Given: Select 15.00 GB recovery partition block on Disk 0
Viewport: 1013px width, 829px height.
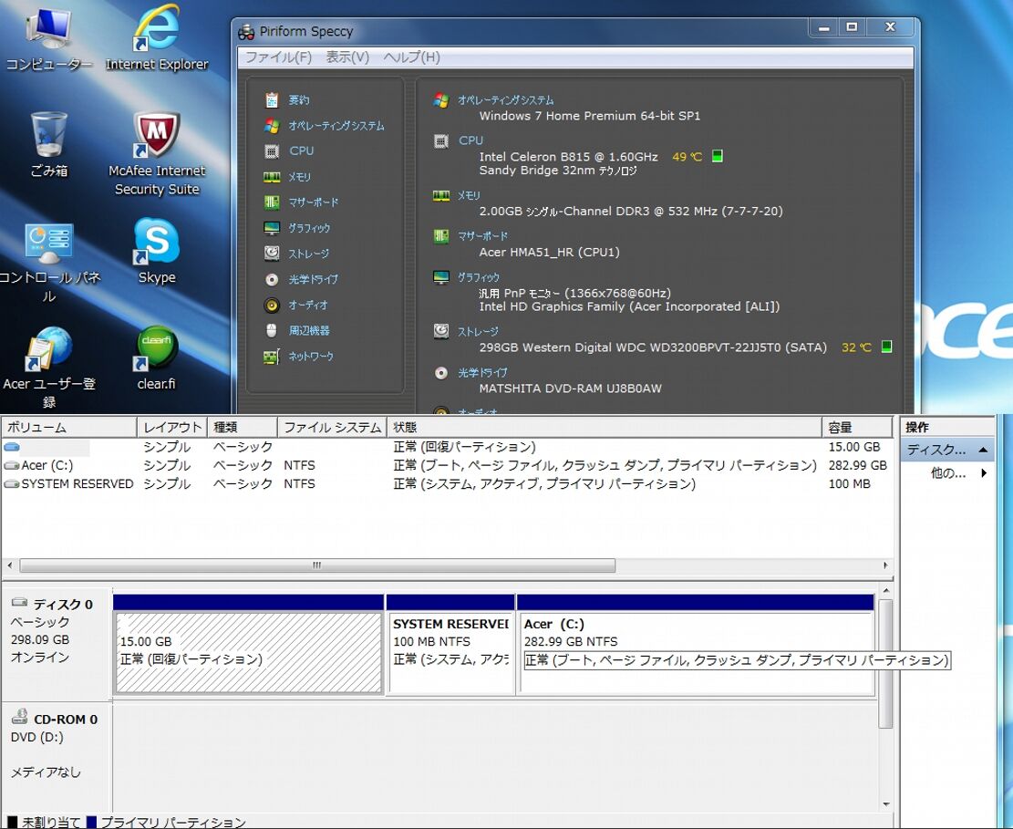Looking at the screenshot, I should click(x=249, y=645).
